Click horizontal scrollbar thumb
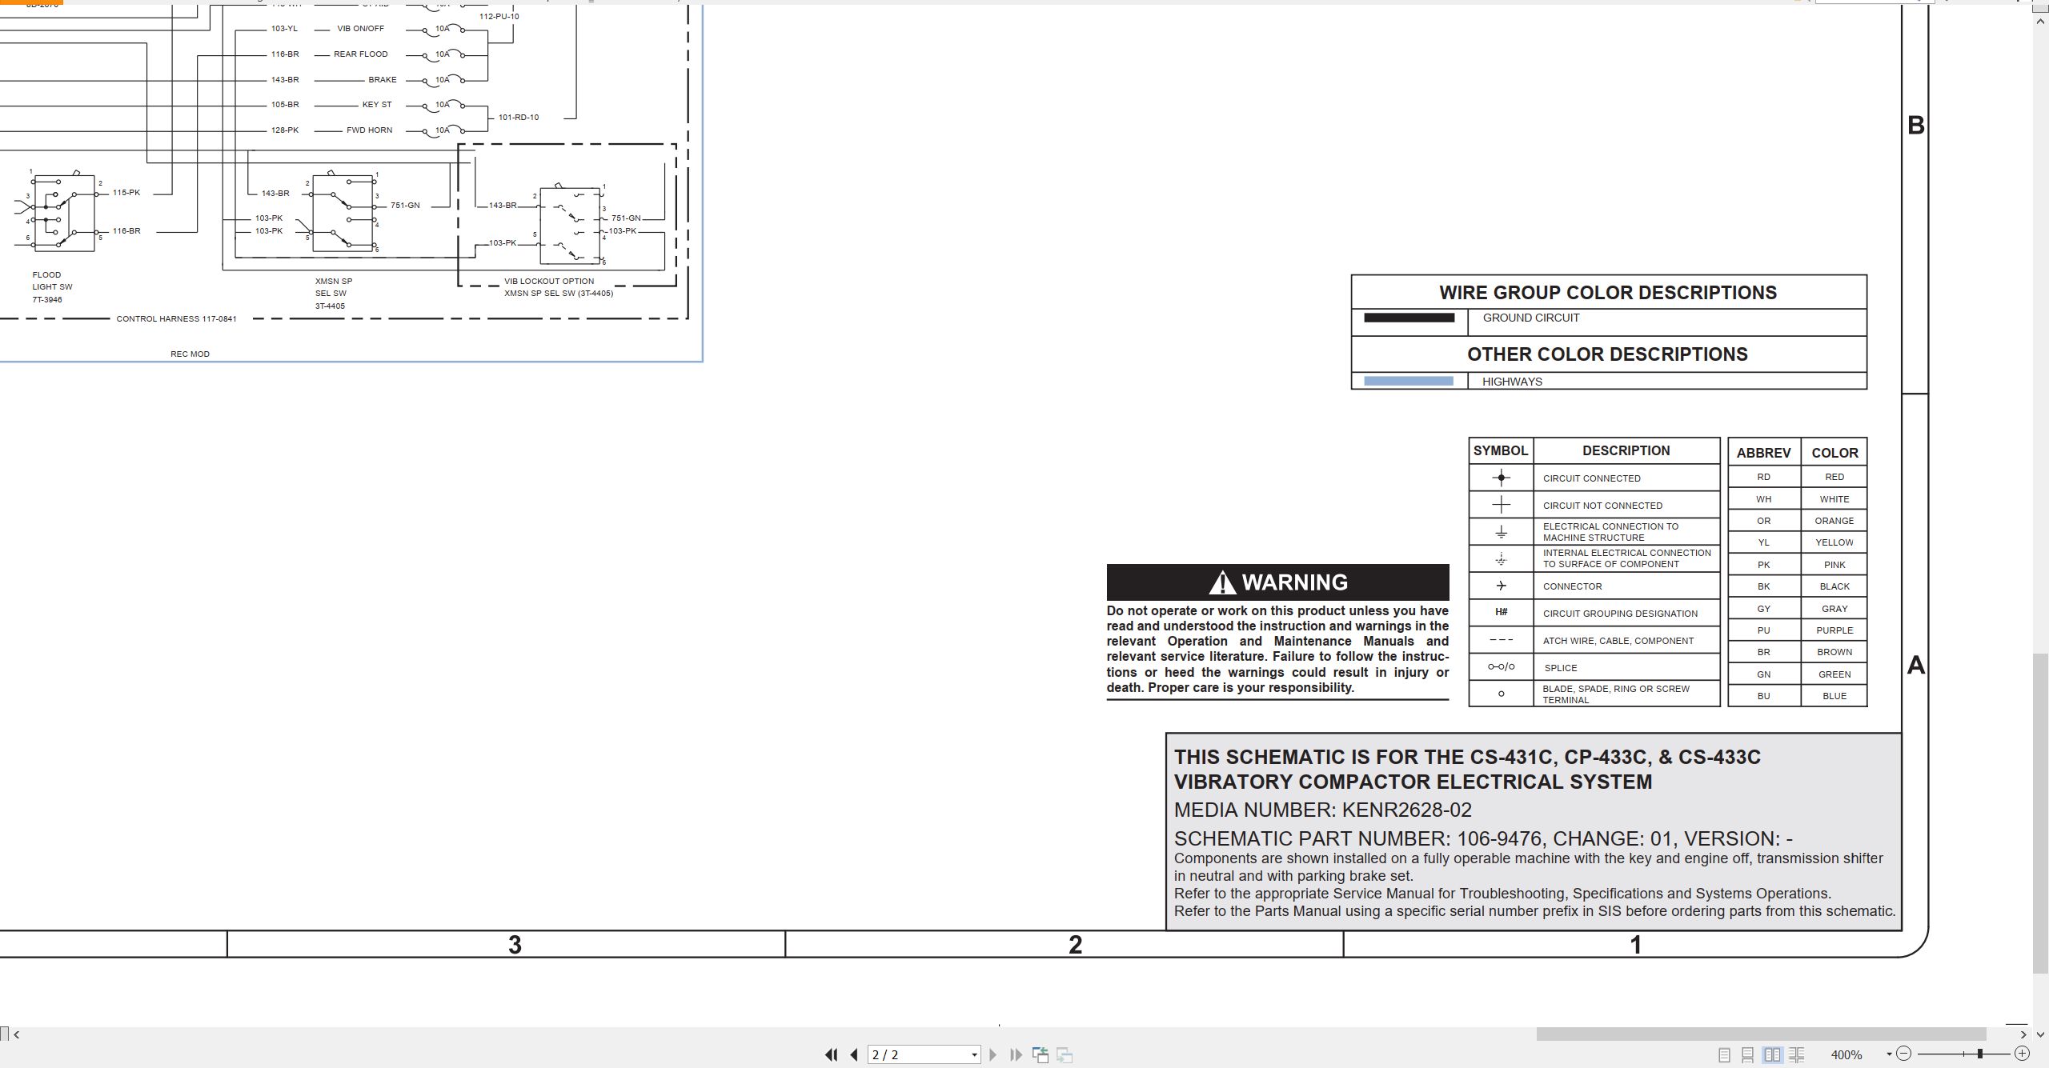This screenshot has width=2049, height=1068. [1761, 1034]
